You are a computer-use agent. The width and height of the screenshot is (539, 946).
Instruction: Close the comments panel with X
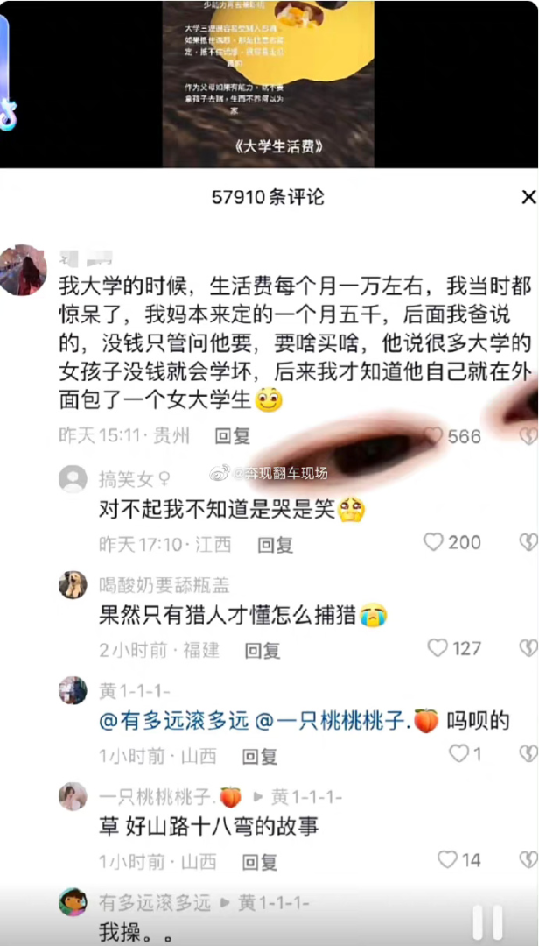[528, 197]
